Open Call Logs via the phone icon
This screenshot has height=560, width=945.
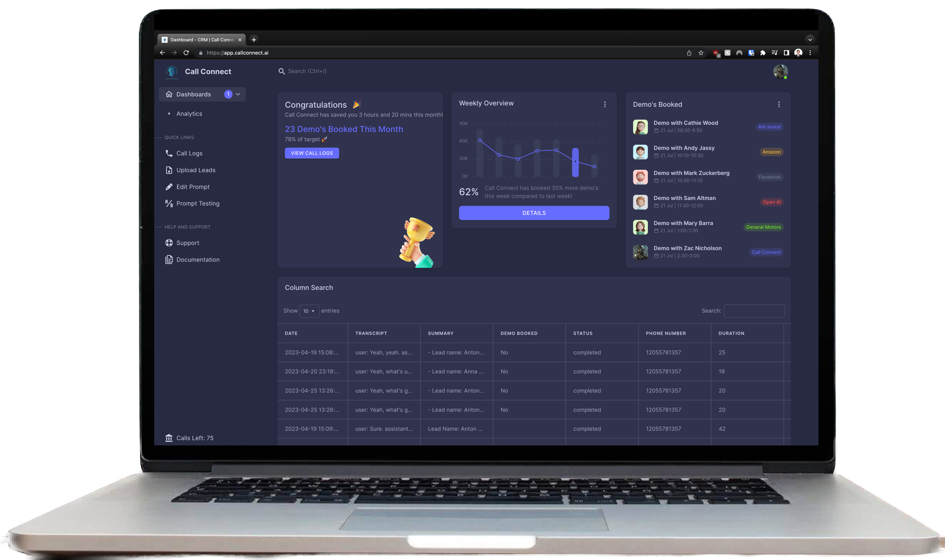point(169,153)
